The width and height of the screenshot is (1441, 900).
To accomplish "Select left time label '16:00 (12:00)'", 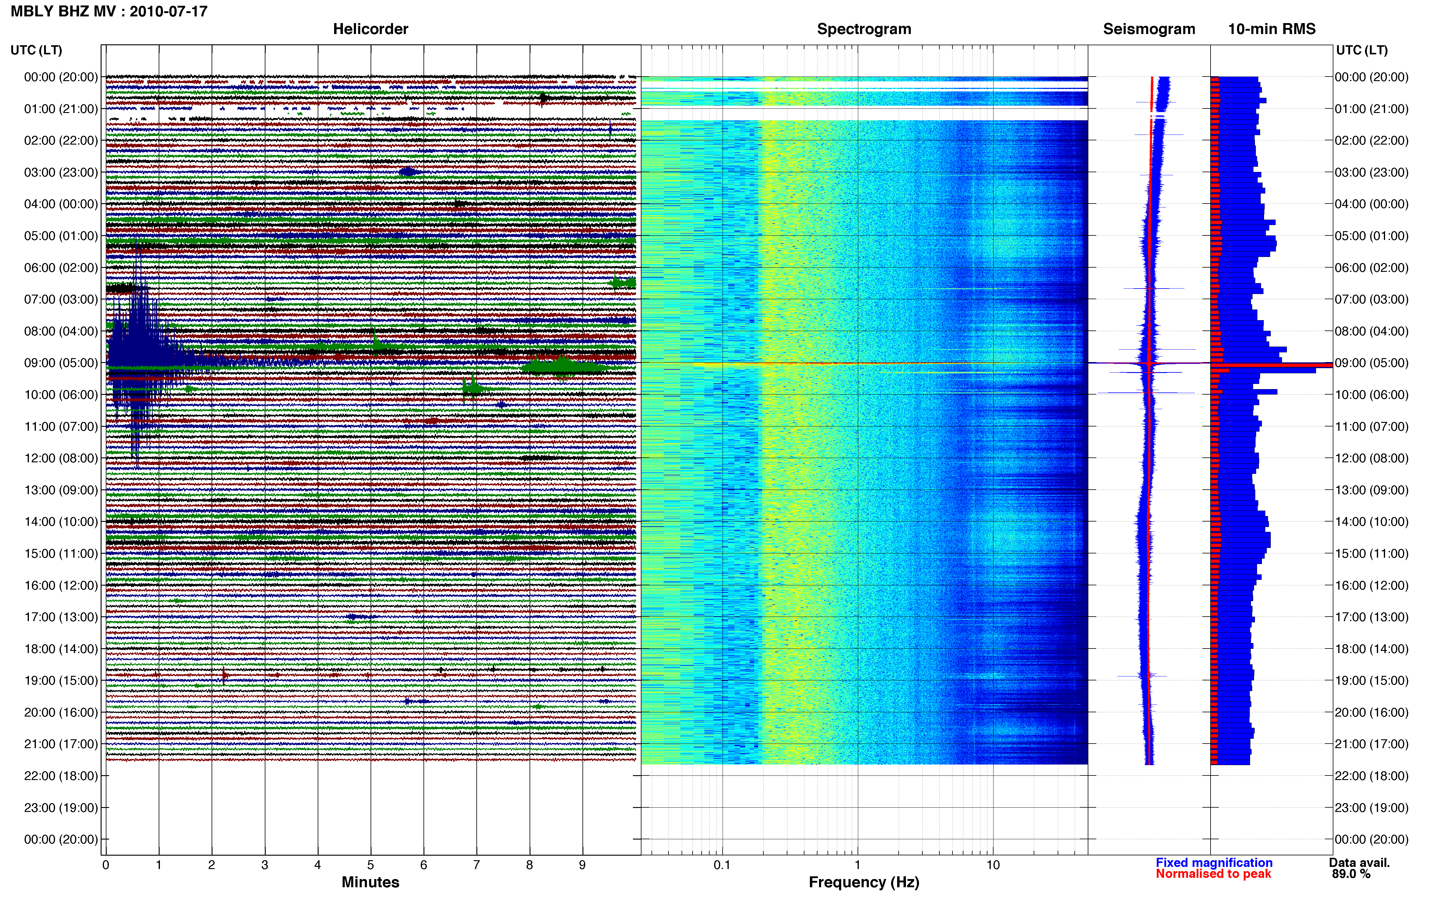I will [61, 585].
